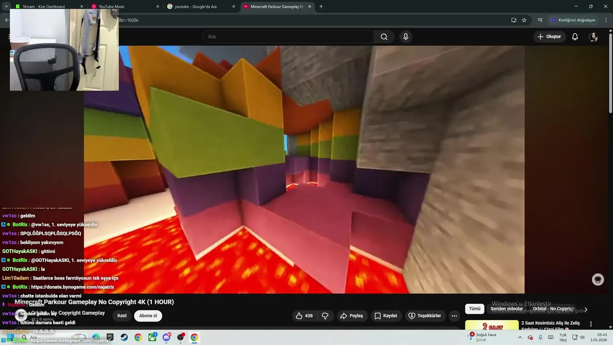This screenshot has height=345, width=613.
Task: Open the touch keyboard tray icon
Action: click(x=551, y=337)
